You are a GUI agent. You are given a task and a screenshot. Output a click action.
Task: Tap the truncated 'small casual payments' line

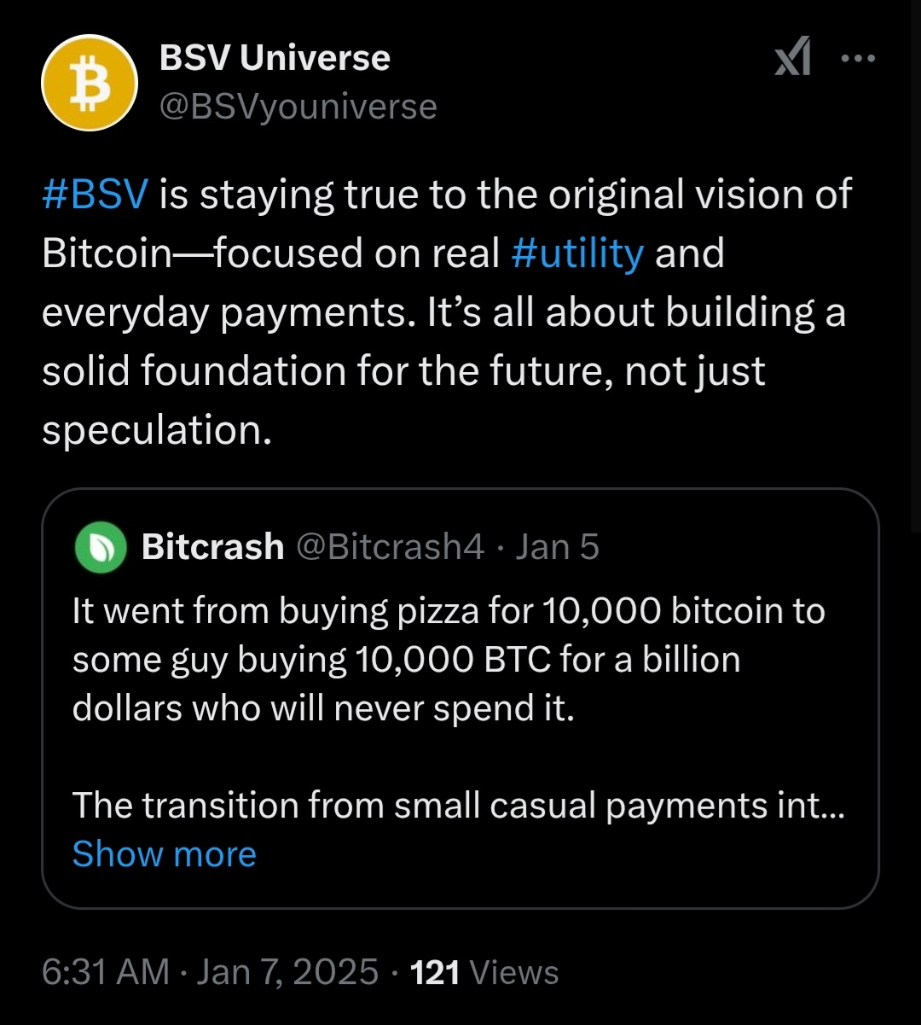459,805
